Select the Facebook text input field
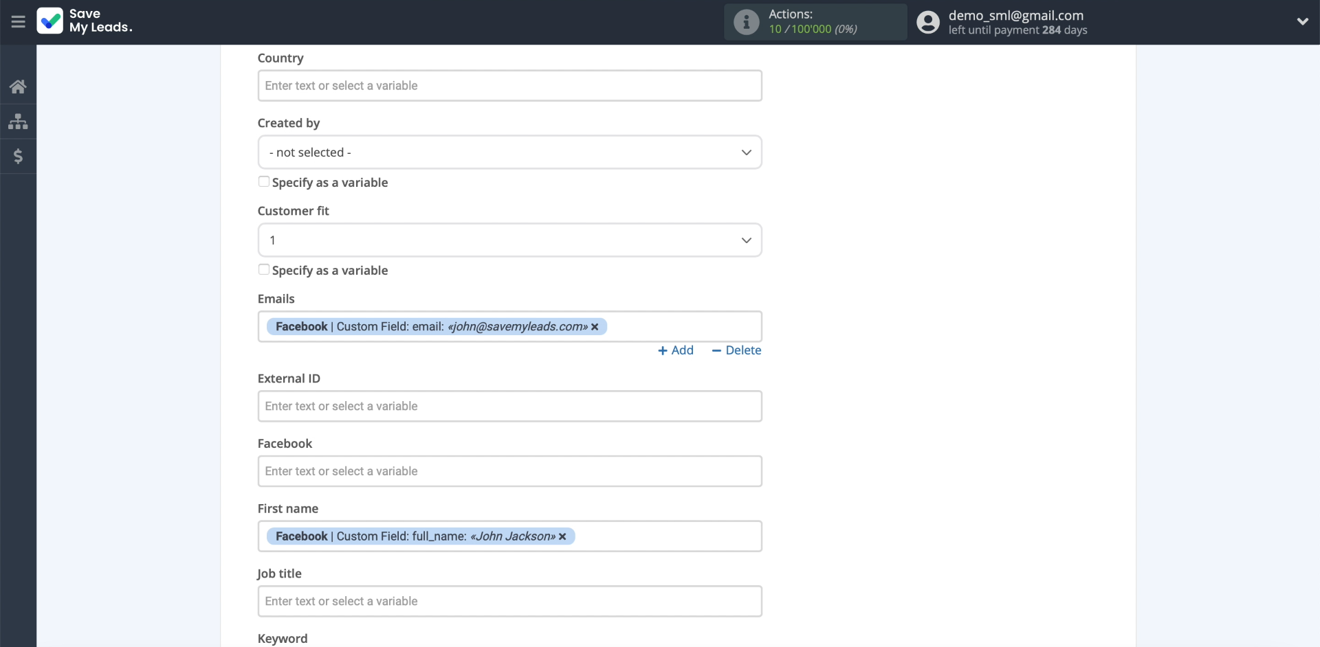Image resolution: width=1320 pixels, height=647 pixels. pos(509,471)
